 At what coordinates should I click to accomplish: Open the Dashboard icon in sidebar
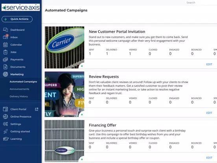click(x=6, y=30)
